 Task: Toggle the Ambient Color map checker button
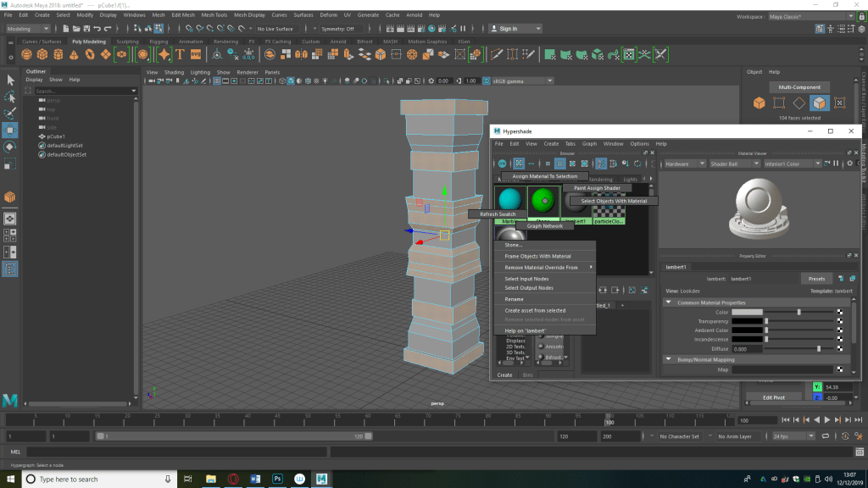(840, 330)
